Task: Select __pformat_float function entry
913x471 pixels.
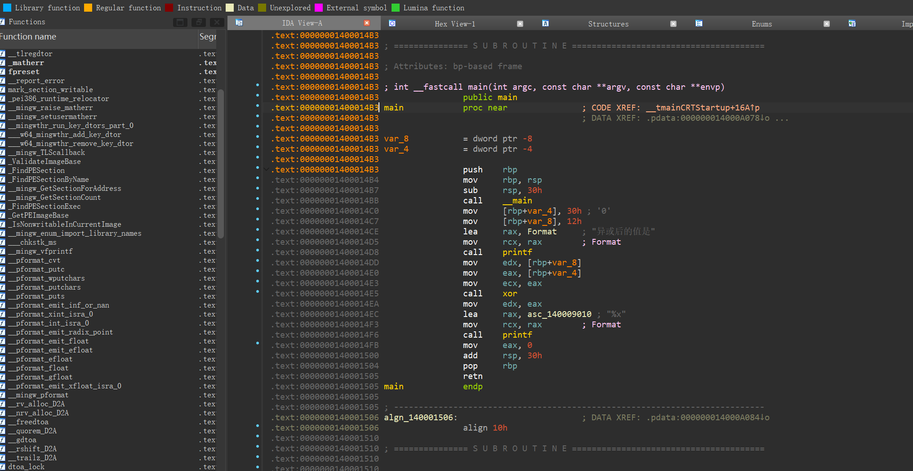Action: (x=38, y=368)
